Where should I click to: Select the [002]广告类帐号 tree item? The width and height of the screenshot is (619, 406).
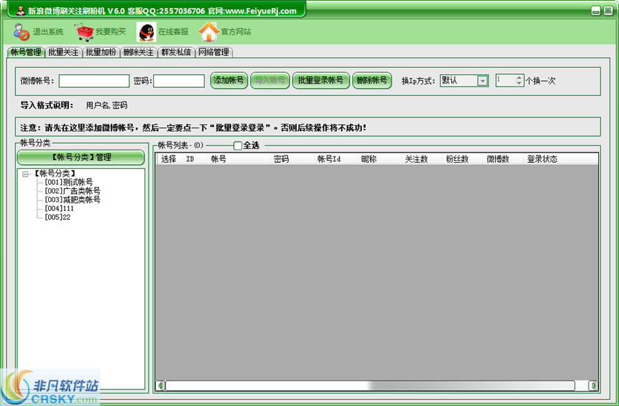(72, 191)
